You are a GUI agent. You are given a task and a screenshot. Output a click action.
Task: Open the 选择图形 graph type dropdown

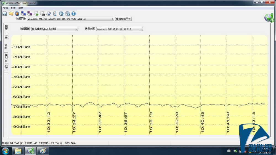click(x=76, y=29)
